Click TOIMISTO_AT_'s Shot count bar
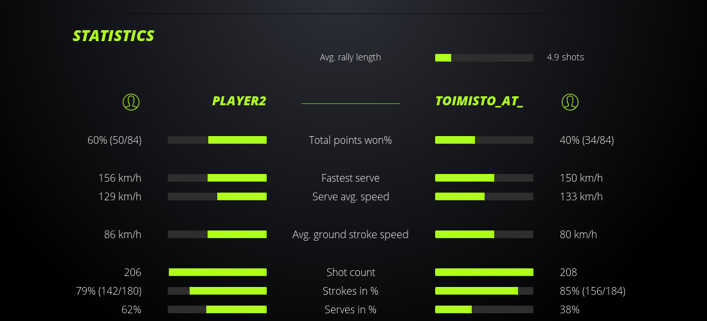Screen dimensions: 707x321 tap(484, 272)
